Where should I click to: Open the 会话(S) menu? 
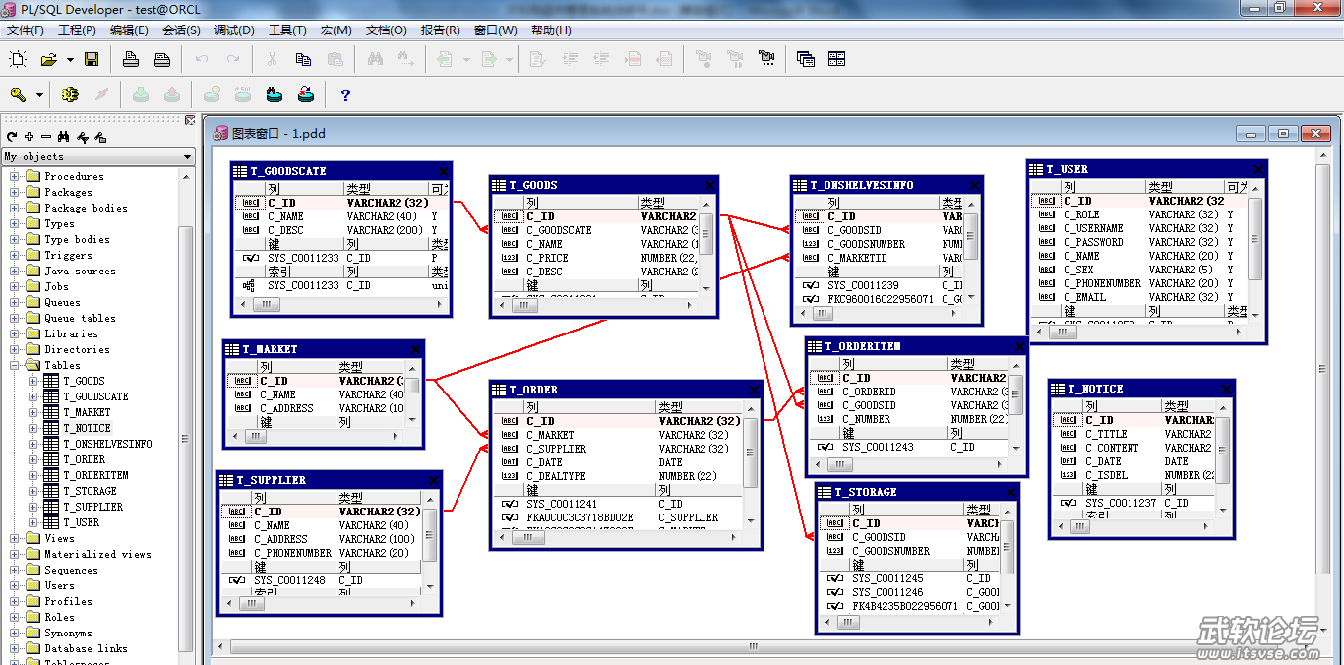pos(181,30)
